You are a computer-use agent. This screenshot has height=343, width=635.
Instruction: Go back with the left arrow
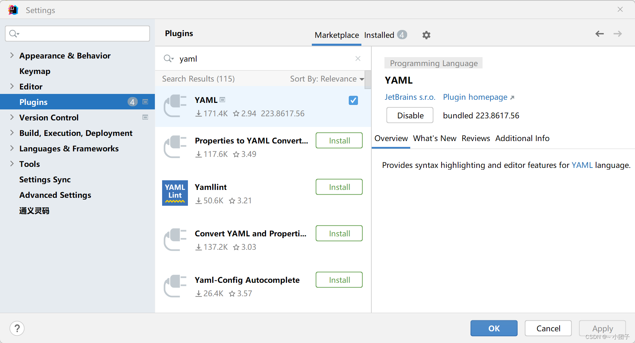tap(600, 34)
